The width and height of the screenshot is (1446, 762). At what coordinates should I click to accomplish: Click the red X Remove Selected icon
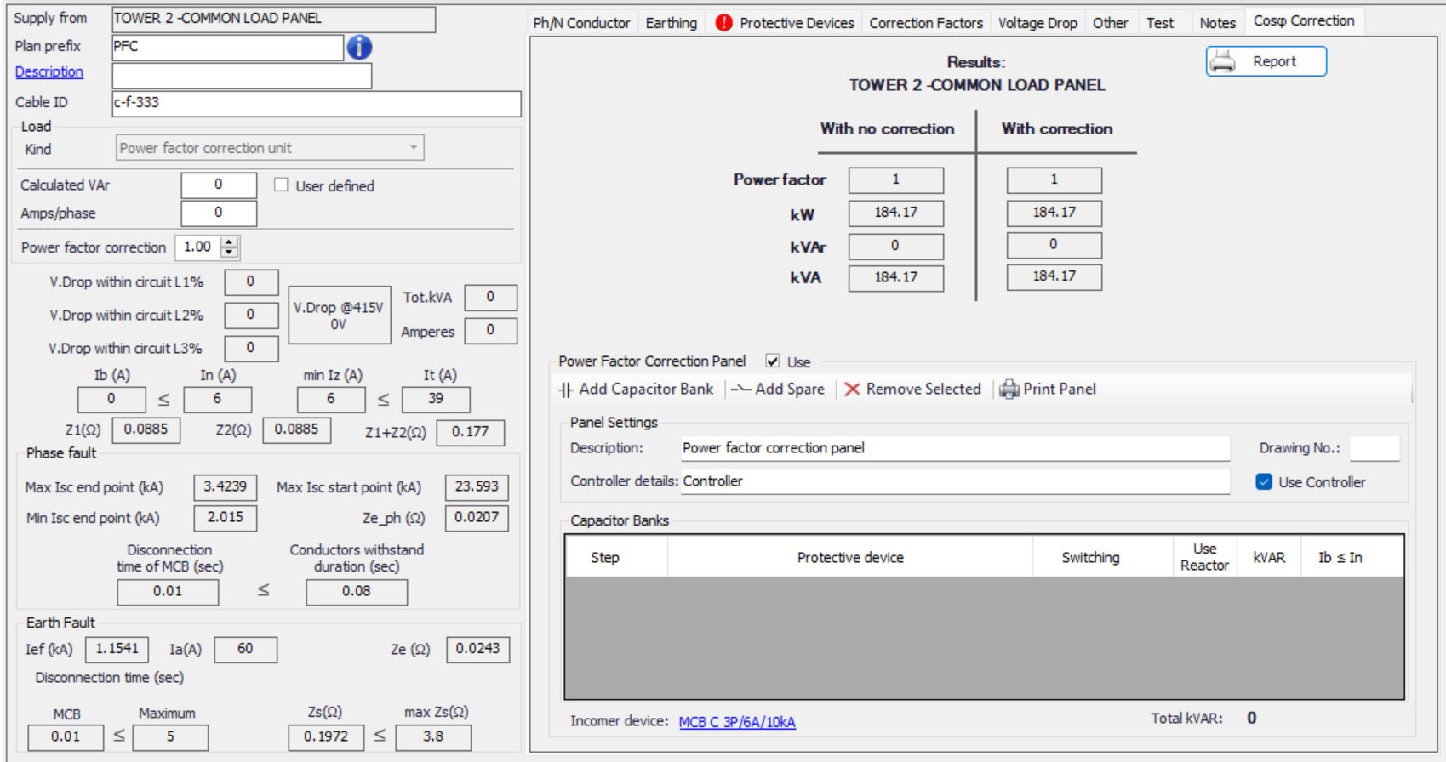point(852,390)
